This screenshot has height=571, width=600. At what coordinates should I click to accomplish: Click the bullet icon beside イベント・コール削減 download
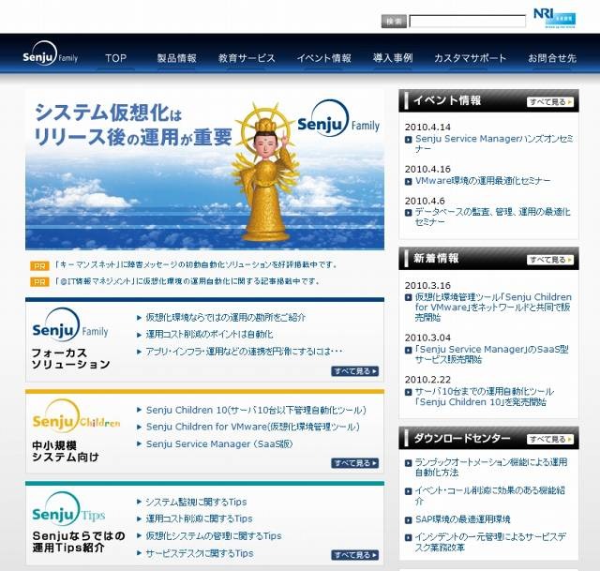(x=409, y=491)
